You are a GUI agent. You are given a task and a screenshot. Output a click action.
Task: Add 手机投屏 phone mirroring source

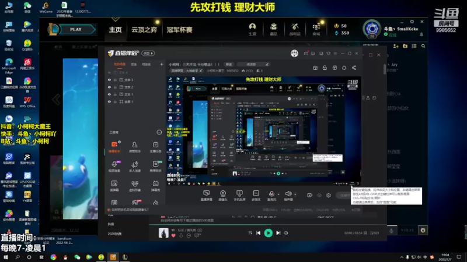(x=239, y=196)
